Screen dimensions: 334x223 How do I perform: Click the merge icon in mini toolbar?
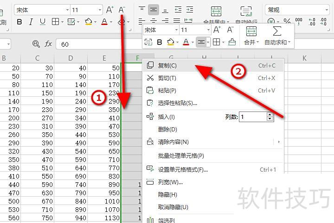click(251, 31)
